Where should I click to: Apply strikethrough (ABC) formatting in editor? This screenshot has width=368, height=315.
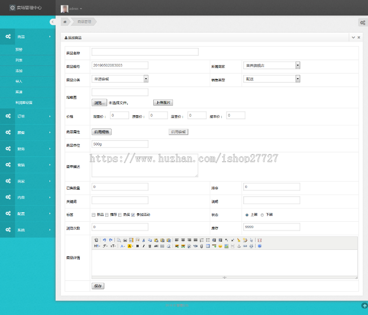pos(156,246)
